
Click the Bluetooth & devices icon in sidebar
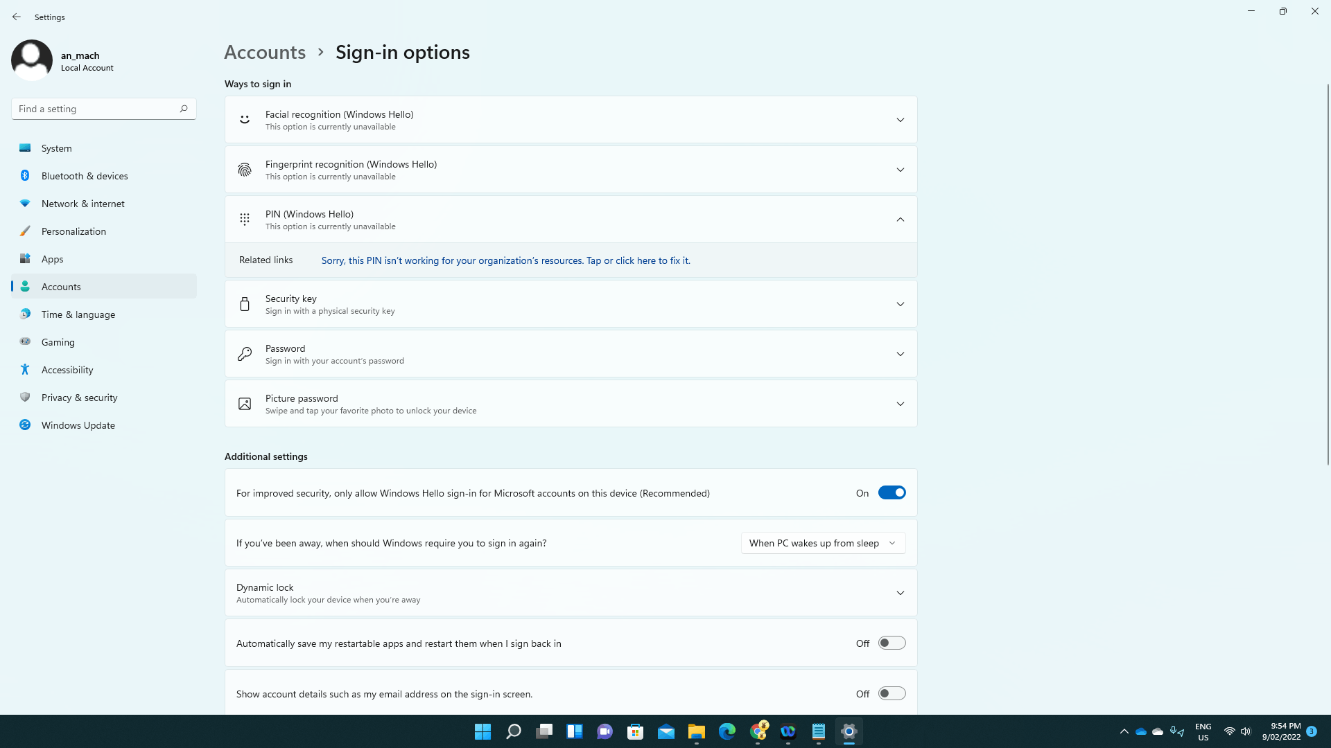pos(25,175)
